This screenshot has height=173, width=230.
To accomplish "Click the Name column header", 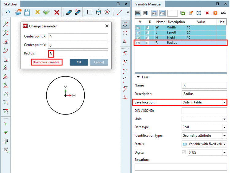I will click(x=161, y=22).
